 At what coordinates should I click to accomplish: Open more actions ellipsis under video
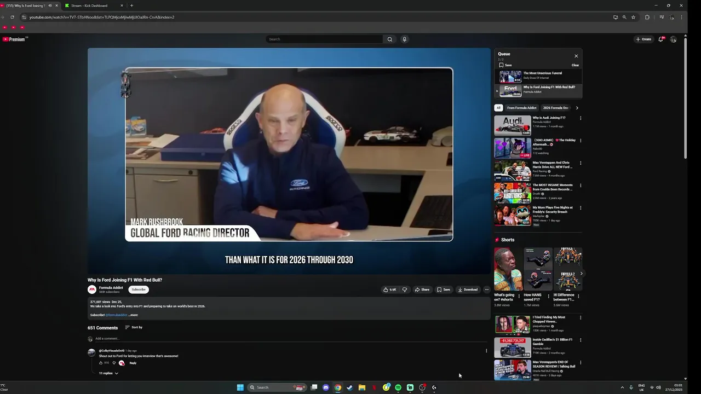pos(486,289)
